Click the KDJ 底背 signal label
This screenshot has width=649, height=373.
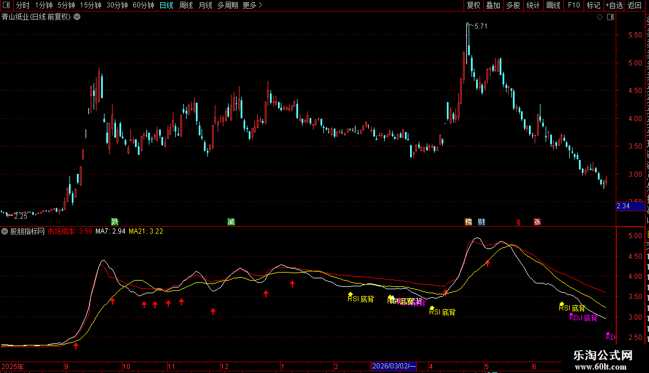pyautogui.click(x=583, y=317)
